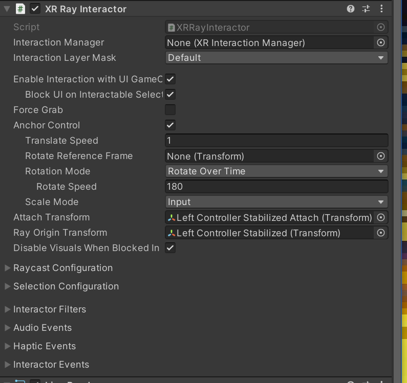Click the Rotate Reference Frame object picker
The height and width of the screenshot is (383, 407).
[x=380, y=156]
